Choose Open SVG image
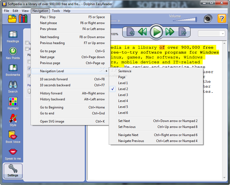 coord(70,121)
